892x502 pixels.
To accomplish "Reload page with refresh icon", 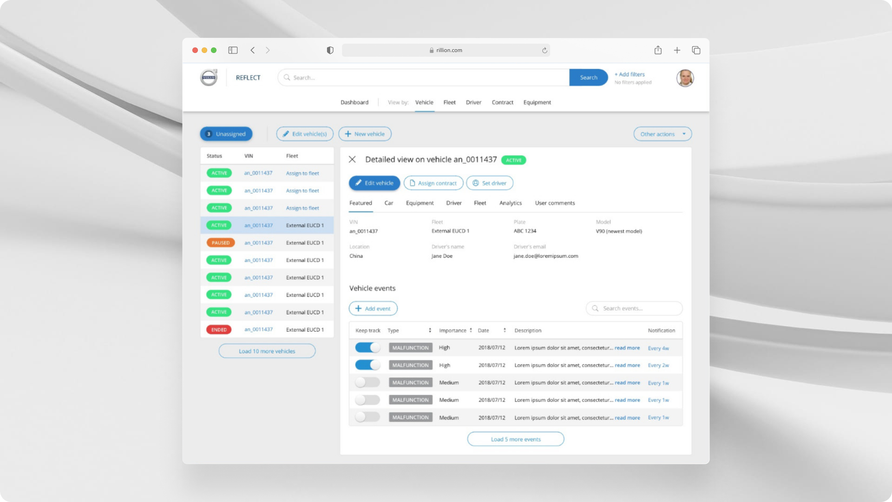I will pos(544,50).
